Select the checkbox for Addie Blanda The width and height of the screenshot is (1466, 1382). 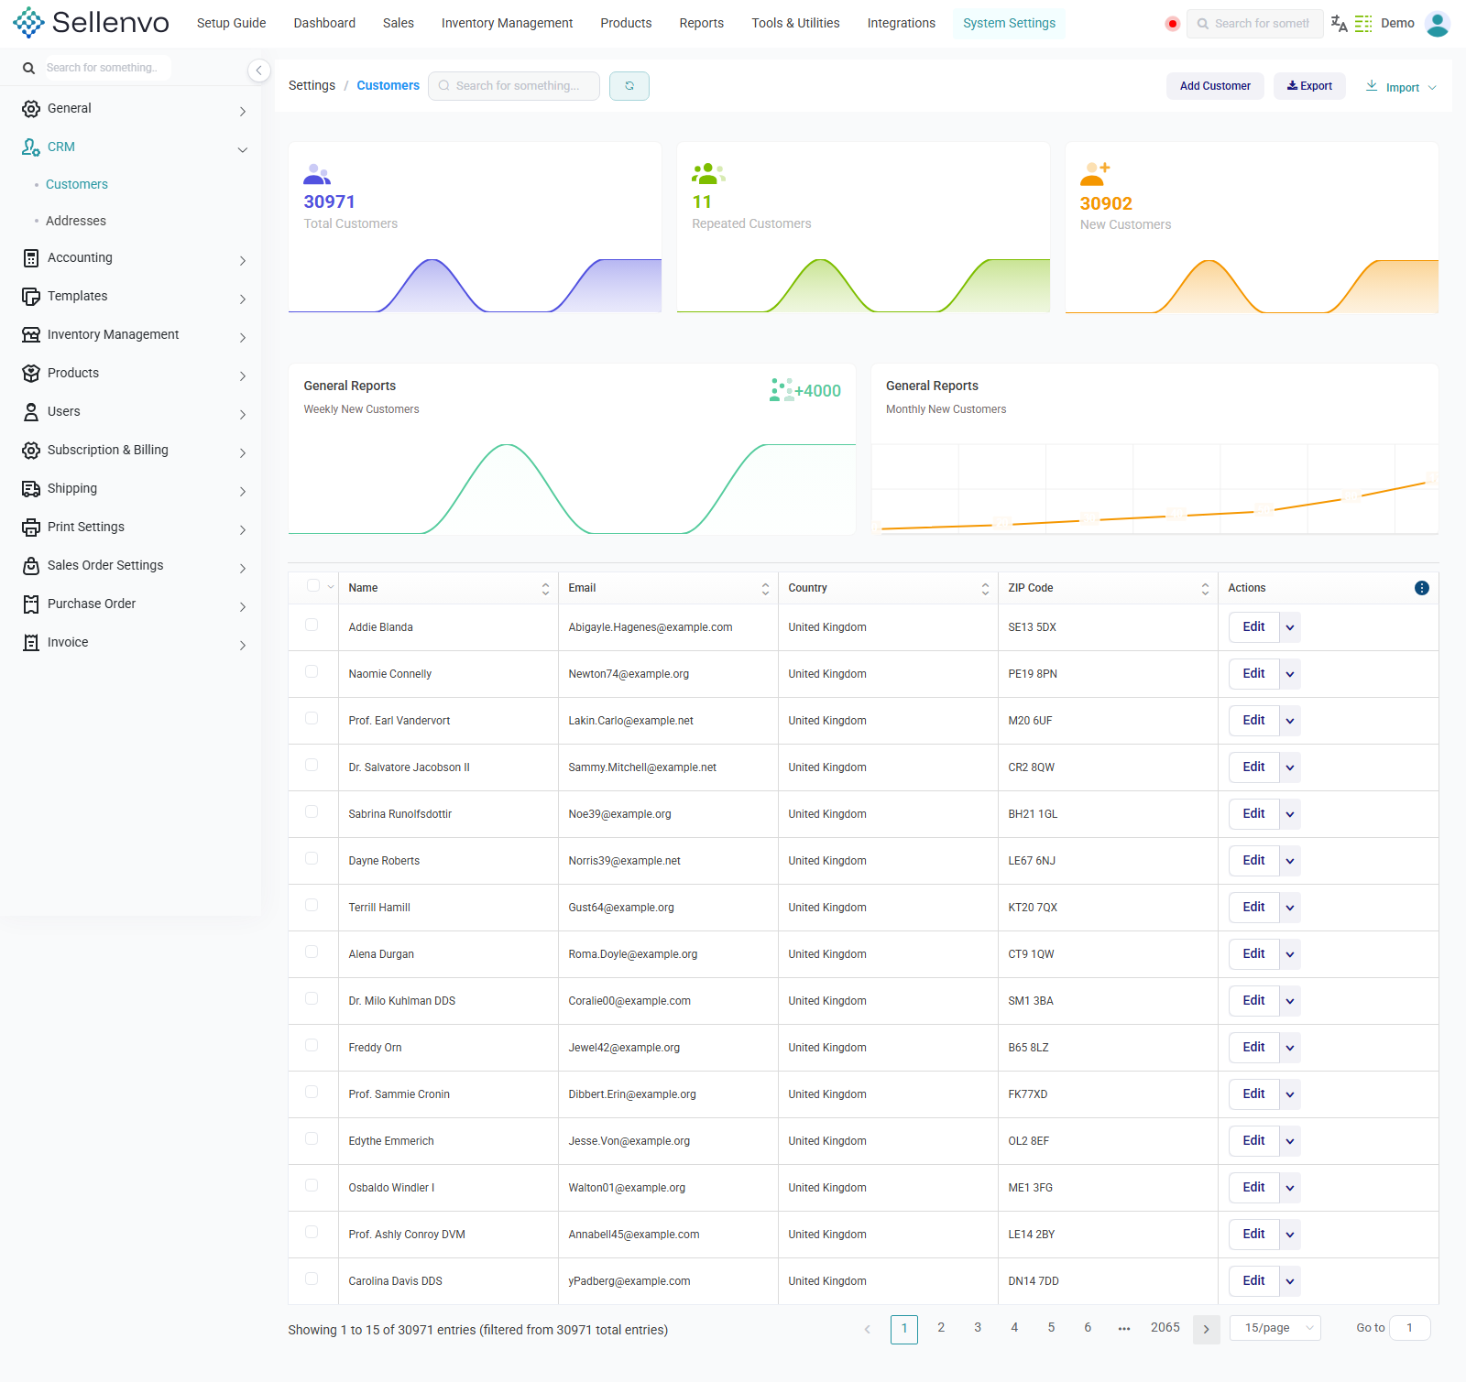tap(312, 625)
